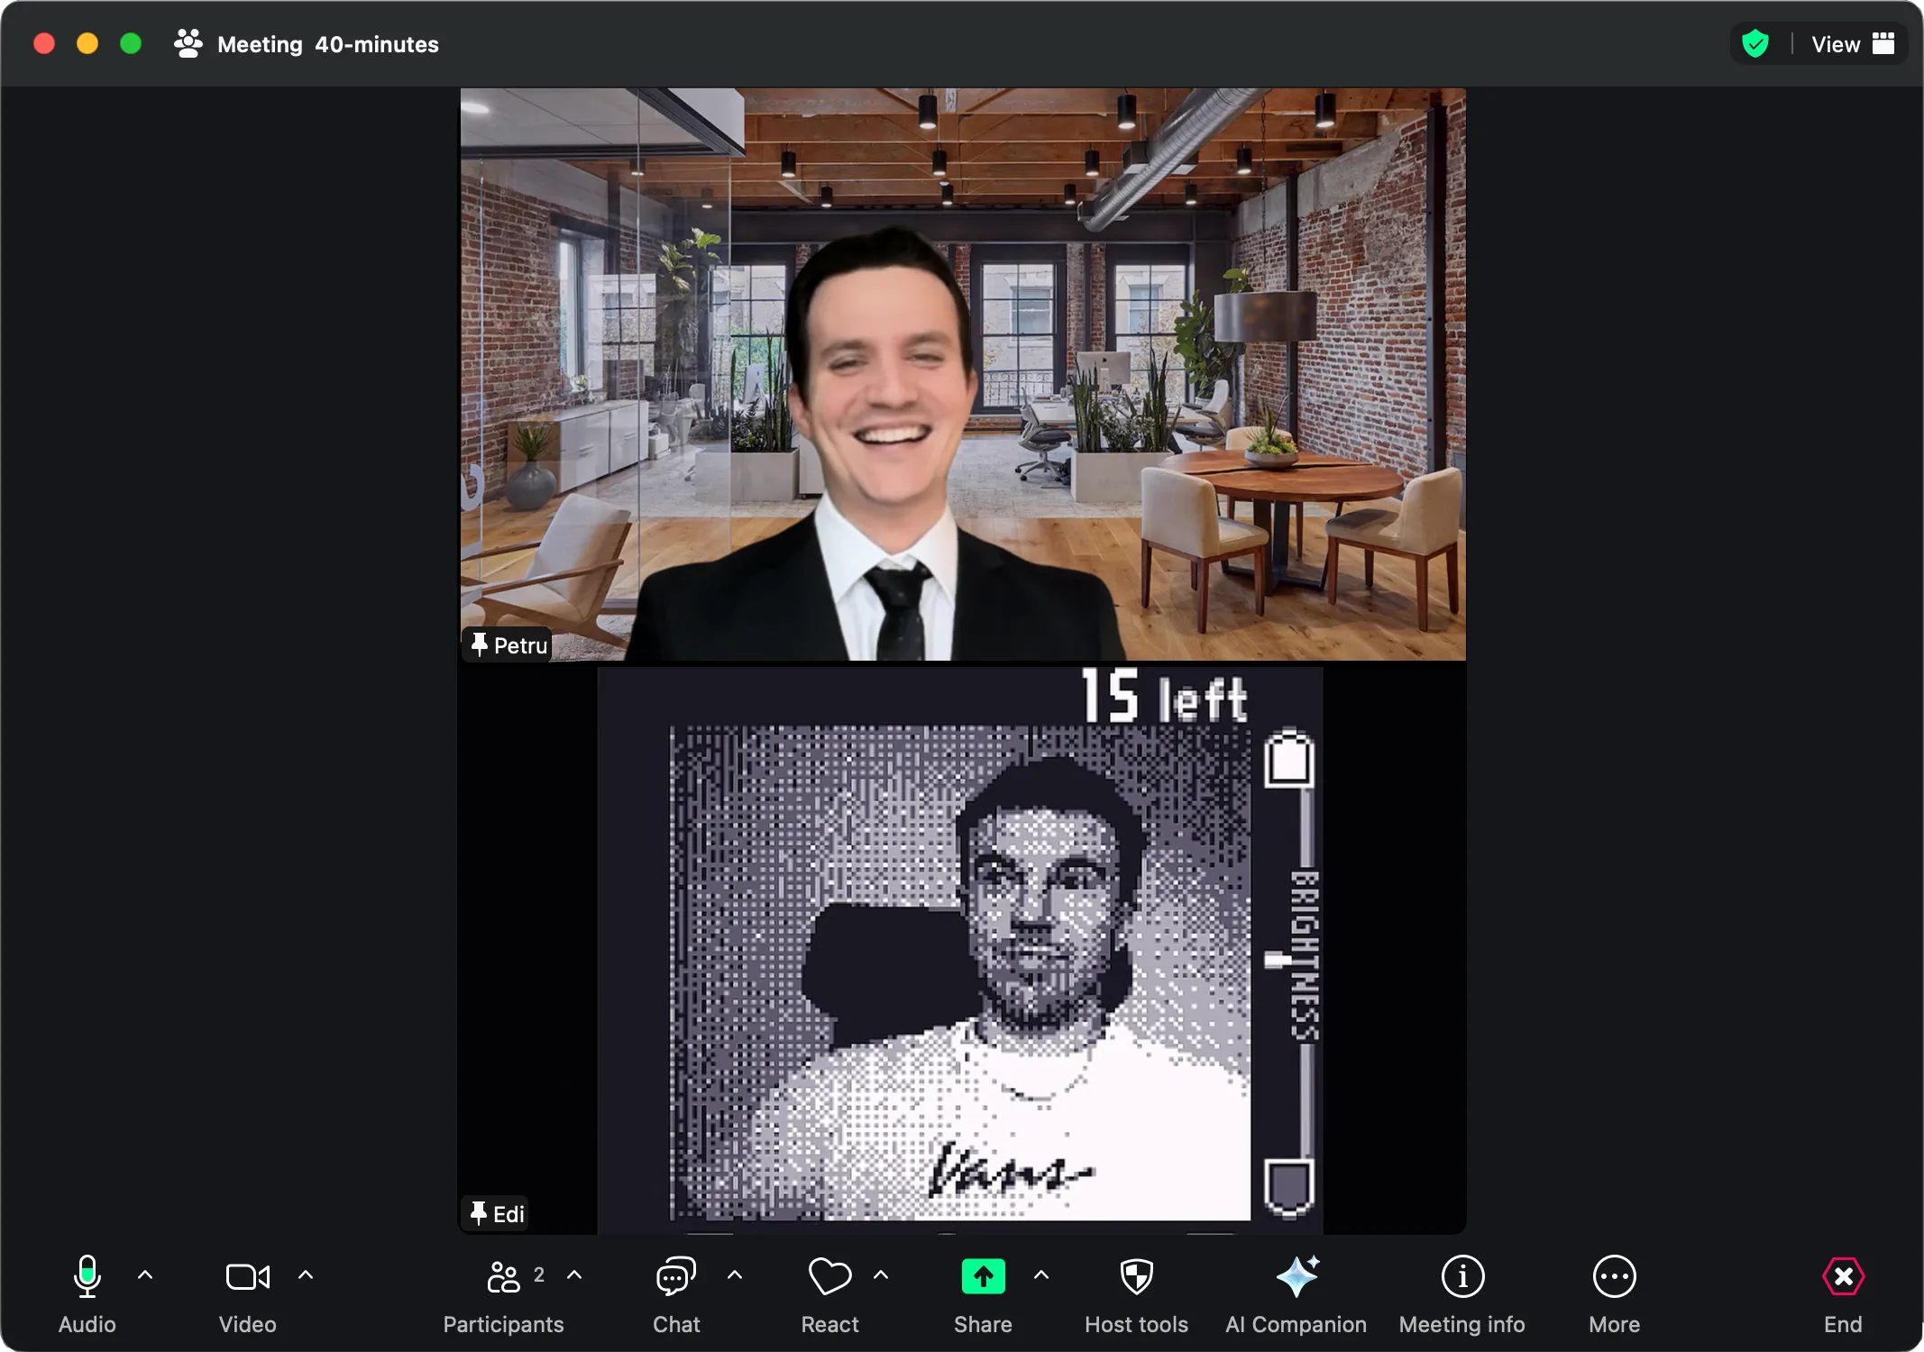Toggle the Video camera button
The image size is (1924, 1352).
click(x=247, y=1276)
